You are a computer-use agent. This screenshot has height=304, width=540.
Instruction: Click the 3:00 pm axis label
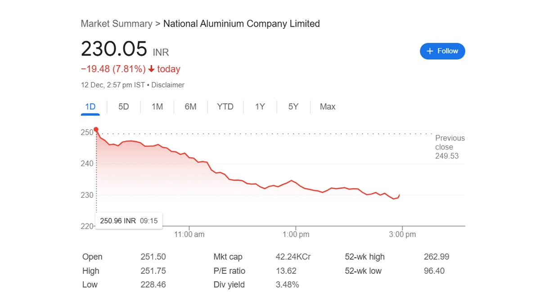pyautogui.click(x=402, y=235)
